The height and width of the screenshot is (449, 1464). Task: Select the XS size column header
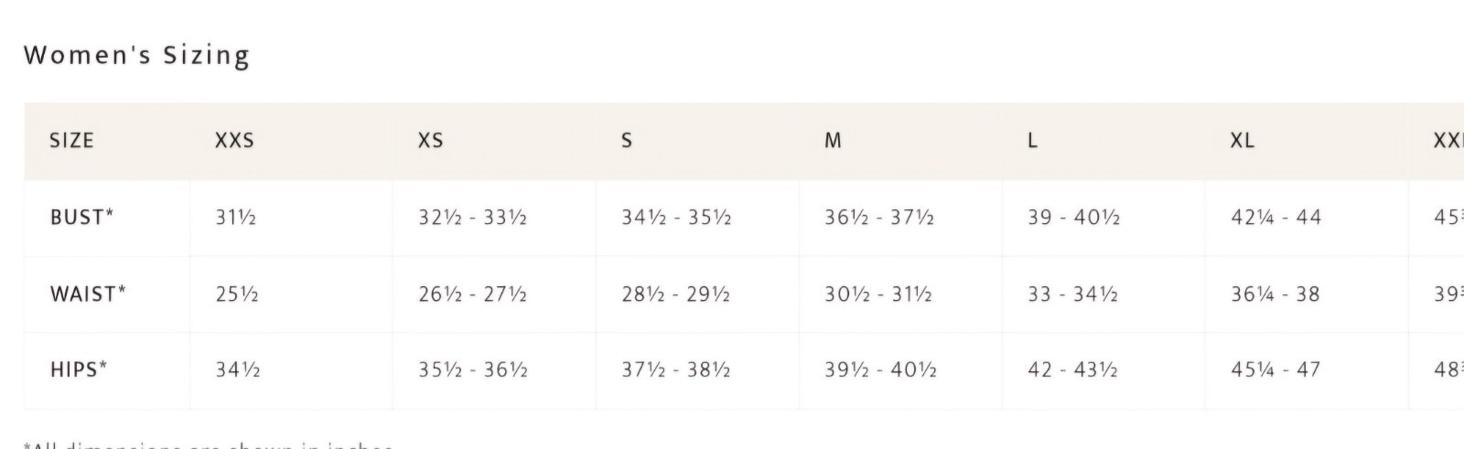coord(430,141)
